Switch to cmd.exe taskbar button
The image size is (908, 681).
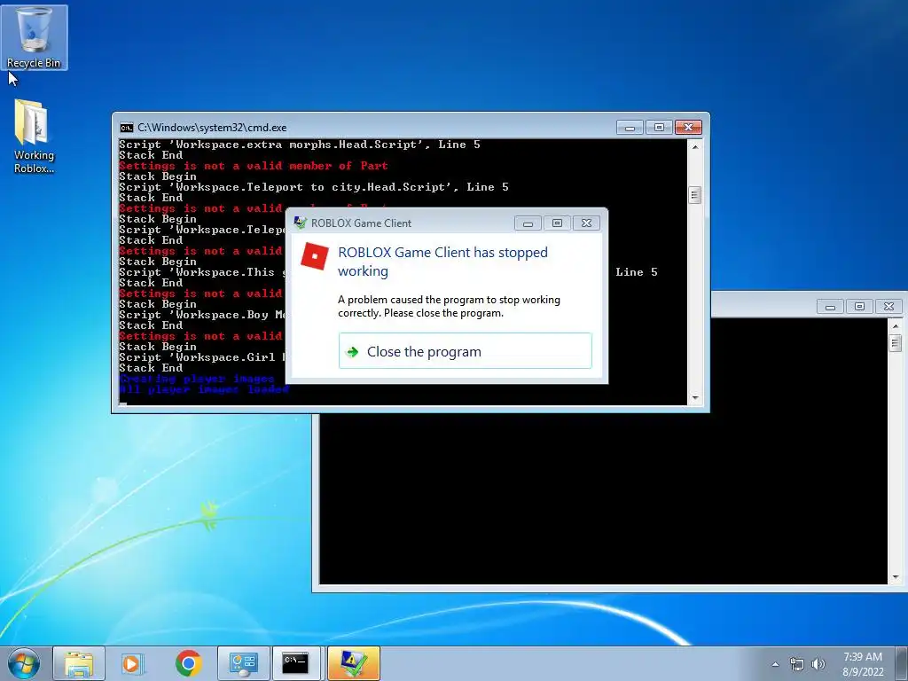(296, 663)
